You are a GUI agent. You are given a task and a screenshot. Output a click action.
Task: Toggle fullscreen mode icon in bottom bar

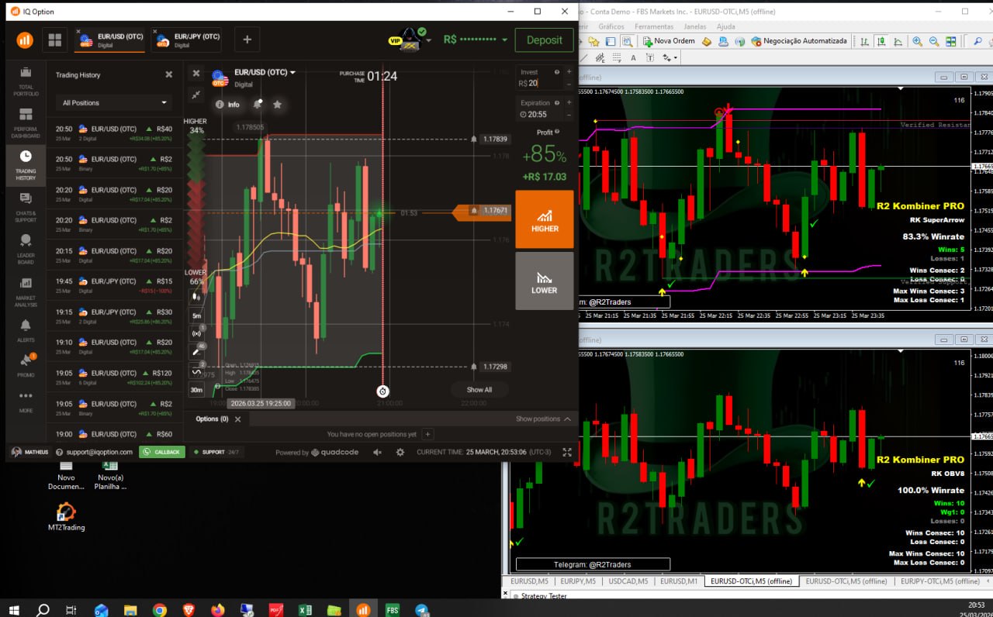(x=567, y=452)
